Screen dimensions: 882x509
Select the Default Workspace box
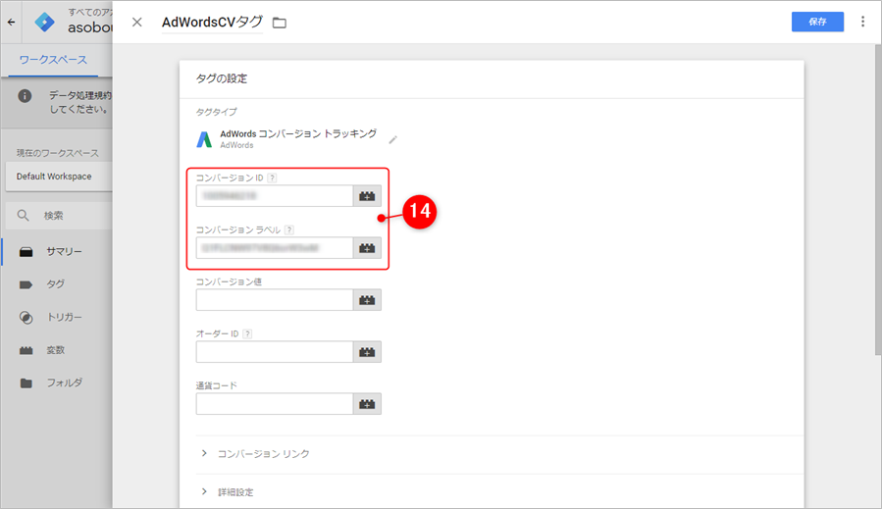(59, 177)
